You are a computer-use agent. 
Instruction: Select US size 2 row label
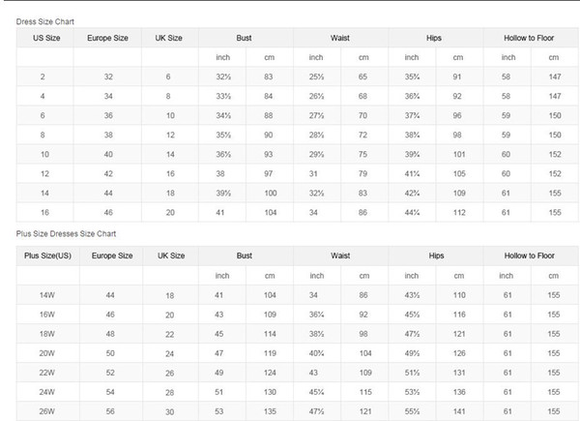point(43,76)
